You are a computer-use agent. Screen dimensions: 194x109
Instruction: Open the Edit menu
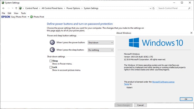(x=10, y=13)
